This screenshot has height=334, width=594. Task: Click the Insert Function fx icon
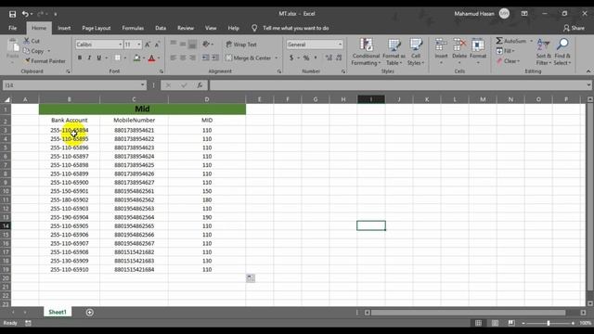(200, 85)
